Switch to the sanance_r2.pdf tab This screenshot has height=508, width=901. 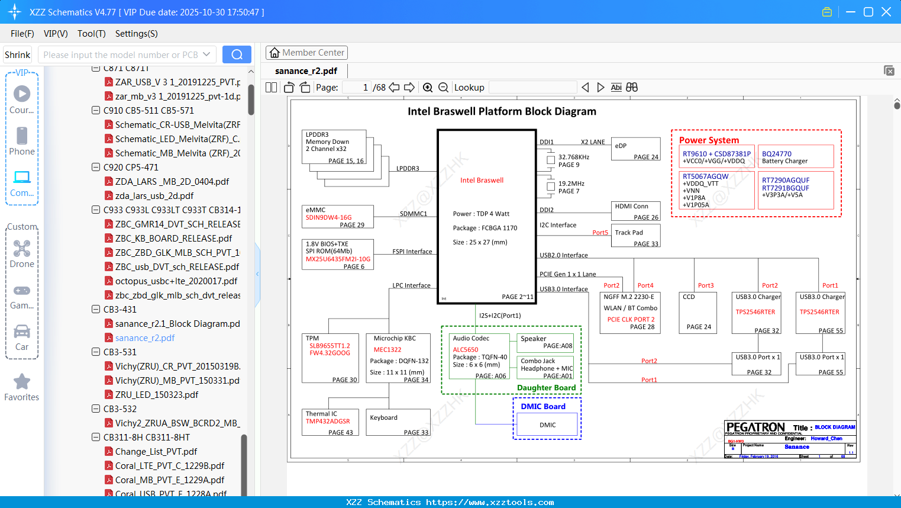click(306, 71)
